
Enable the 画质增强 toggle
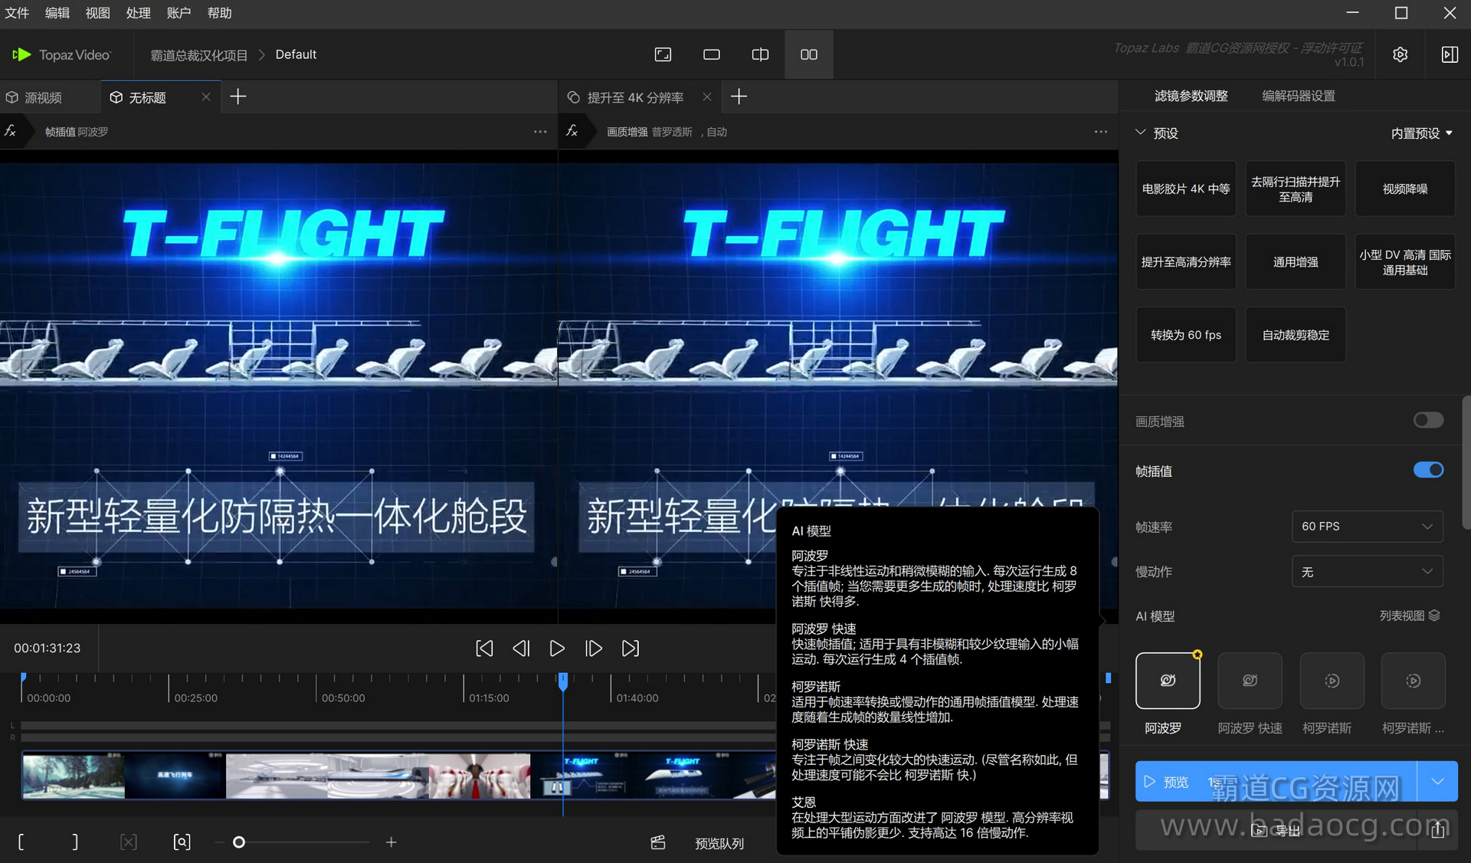pos(1428,420)
